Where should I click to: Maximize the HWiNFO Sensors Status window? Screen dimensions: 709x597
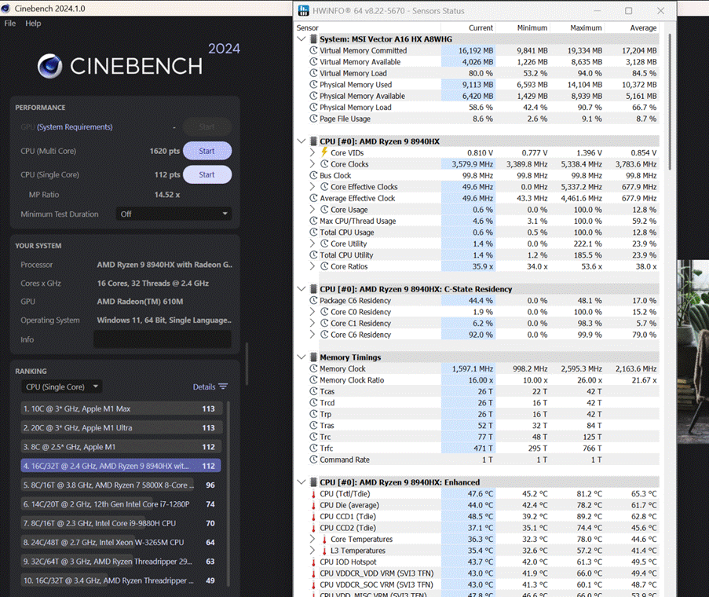(x=628, y=11)
